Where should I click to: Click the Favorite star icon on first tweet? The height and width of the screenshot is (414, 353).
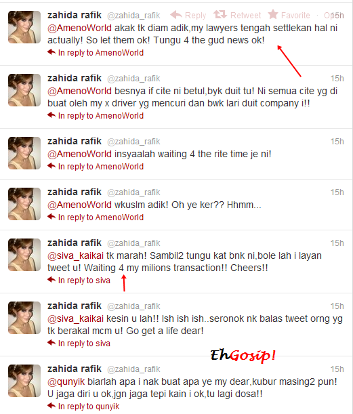(273, 14)
